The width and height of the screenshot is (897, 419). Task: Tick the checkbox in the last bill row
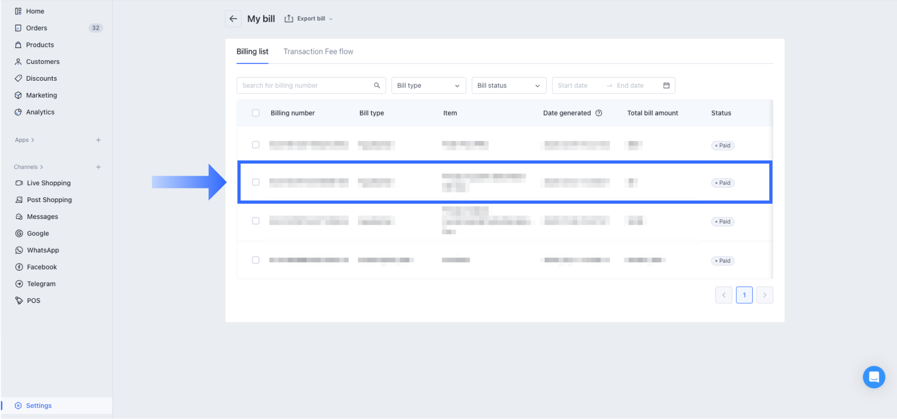256,260
